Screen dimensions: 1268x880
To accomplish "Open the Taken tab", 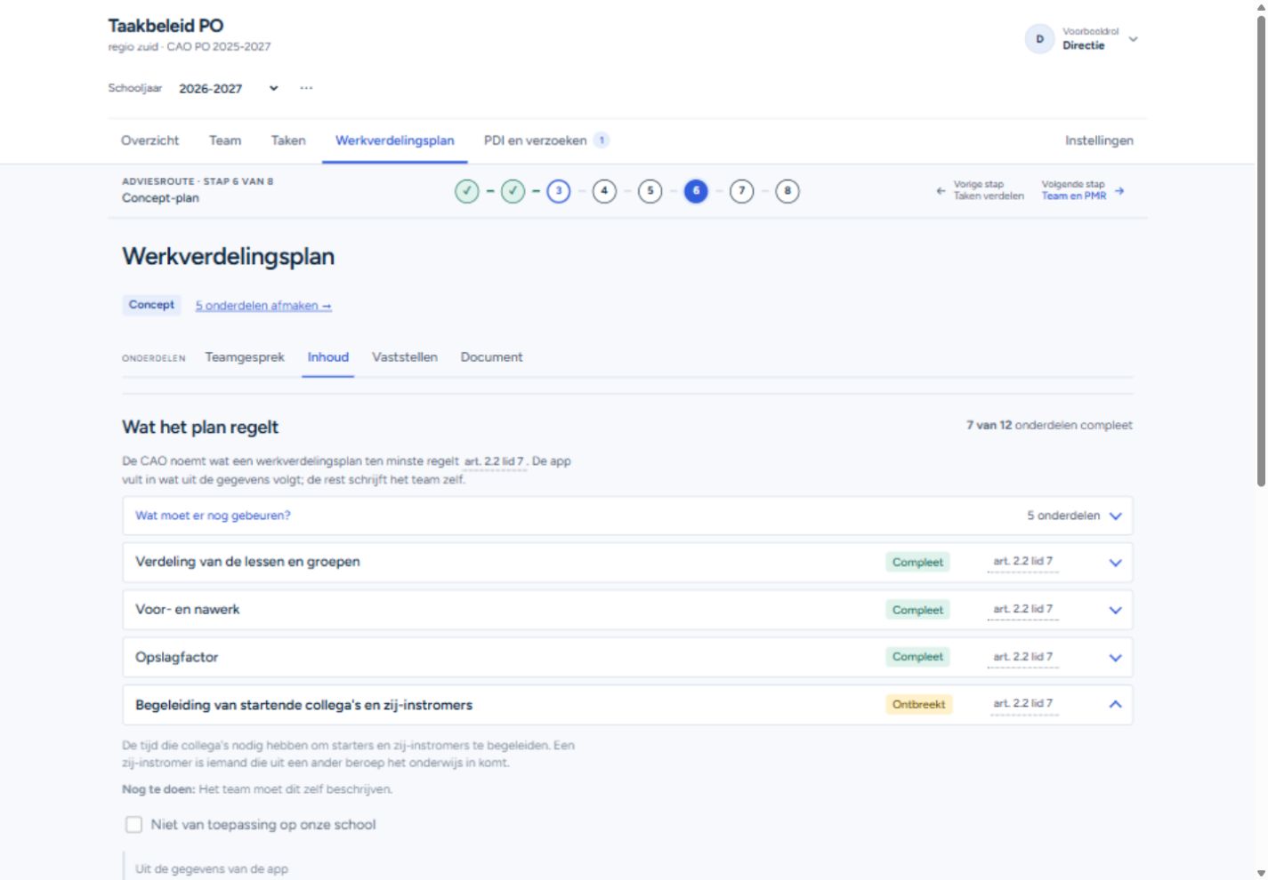I will (x=288, y=140).
